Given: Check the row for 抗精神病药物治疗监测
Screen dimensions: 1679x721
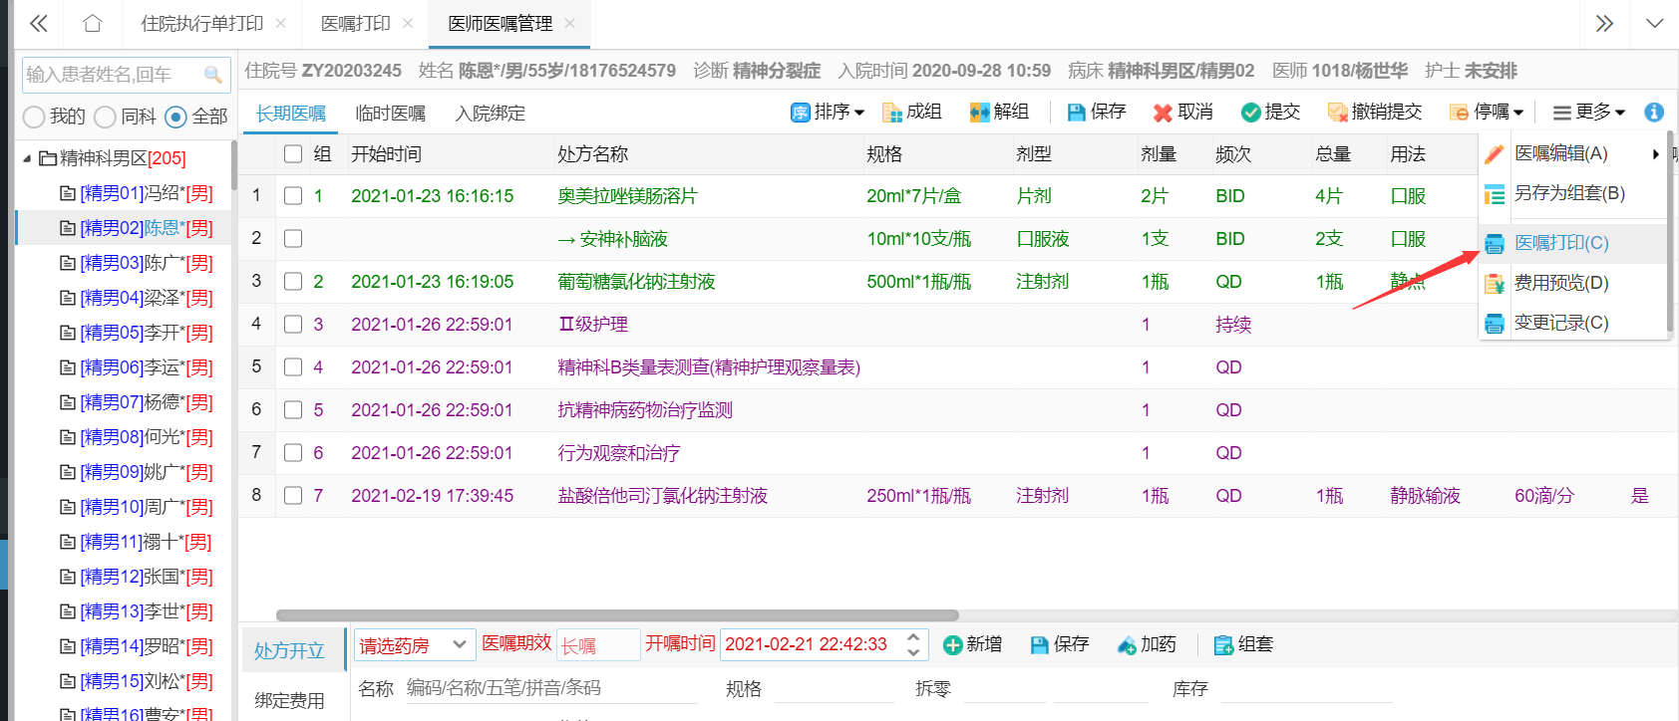Looking at the screenshot, I should click(x=293, y=410).
